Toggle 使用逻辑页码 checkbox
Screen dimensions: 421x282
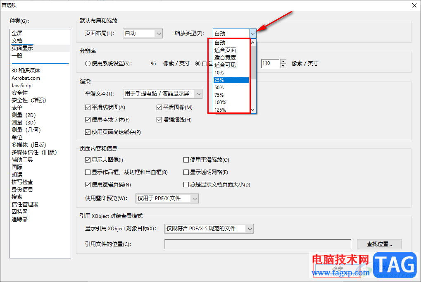coord(88,185)
